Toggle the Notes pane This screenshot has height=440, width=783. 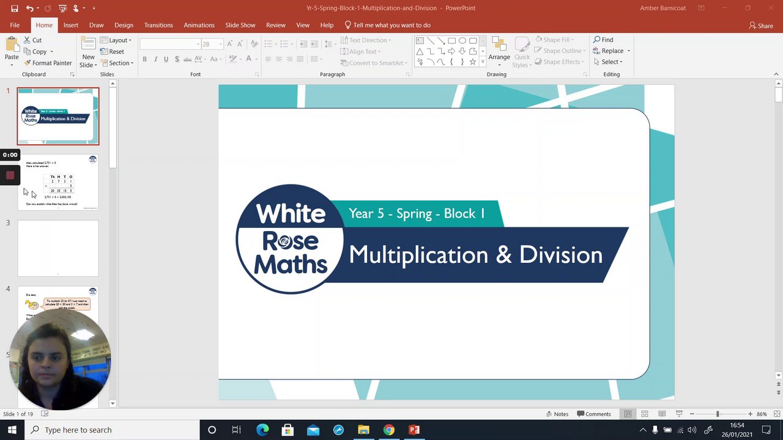pos(557,414)
